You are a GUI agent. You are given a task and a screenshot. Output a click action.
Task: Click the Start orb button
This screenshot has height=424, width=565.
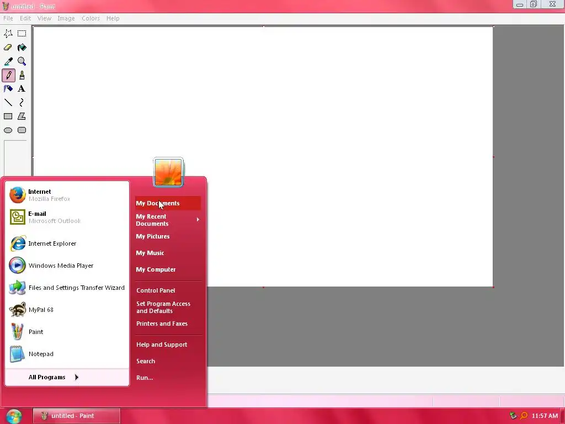(x=14, y=416)
